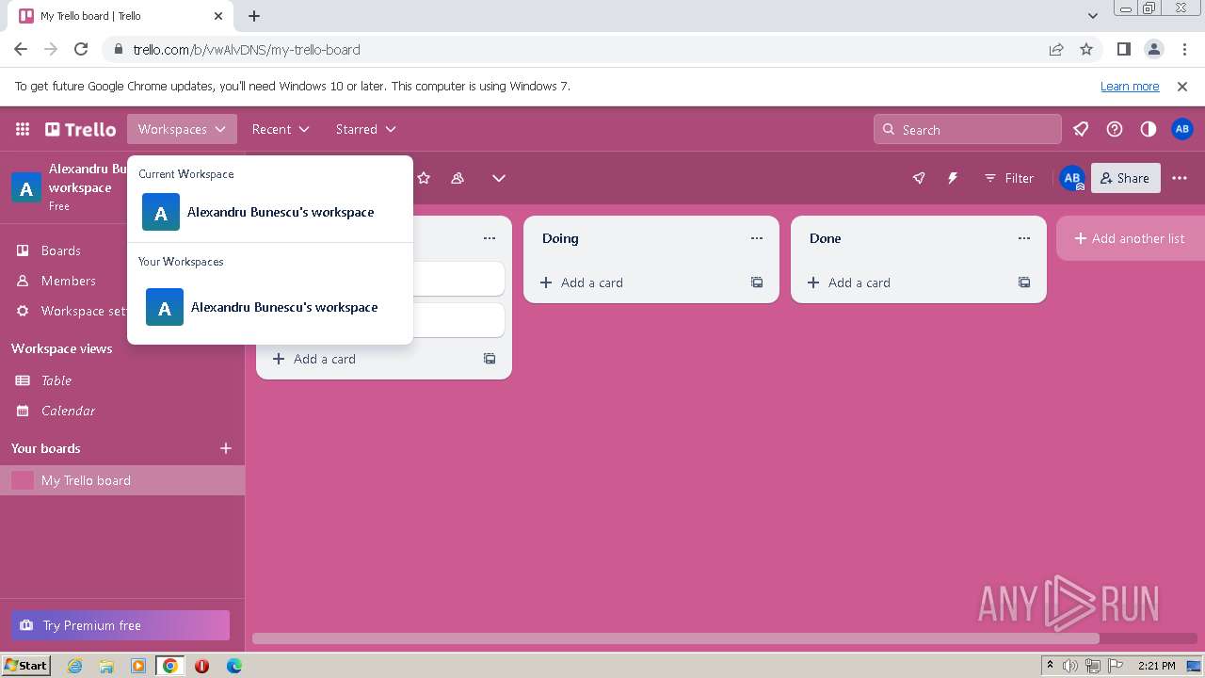Focus the Search field in header

(x=968, y=130)
